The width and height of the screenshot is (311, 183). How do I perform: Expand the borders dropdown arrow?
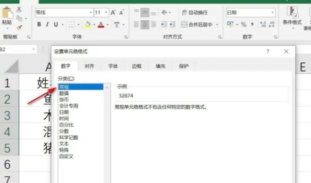78,24
